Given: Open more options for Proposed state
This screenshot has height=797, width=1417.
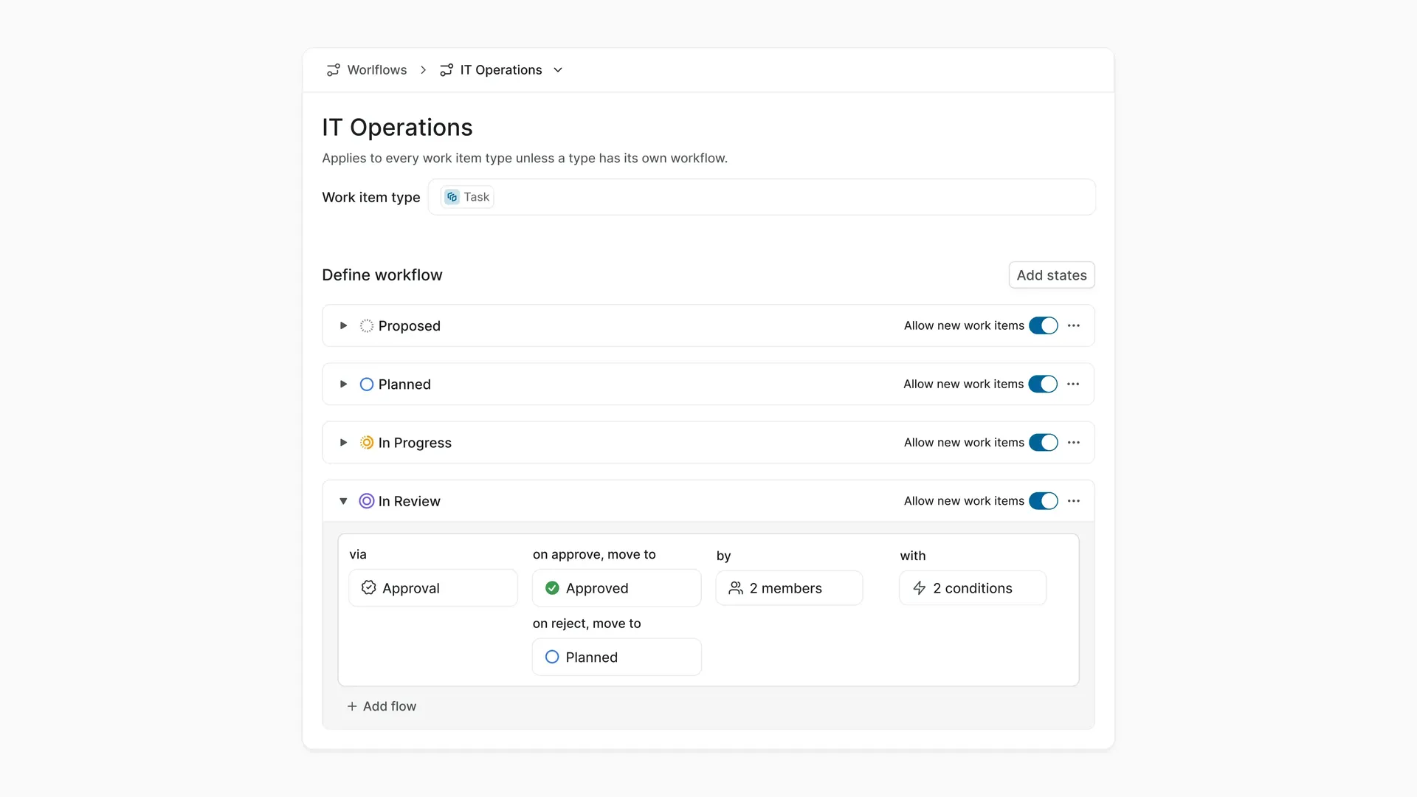Looking at the screenshot, I should point(1074,325).
